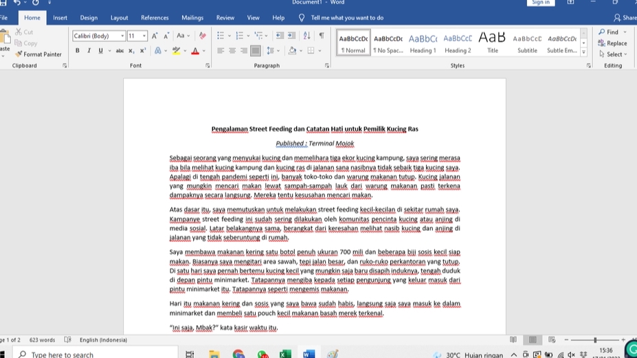Viewport: 637px width, 358px height.
Task: Open the Font dialog launcher
Action: (x=208, y=65)
